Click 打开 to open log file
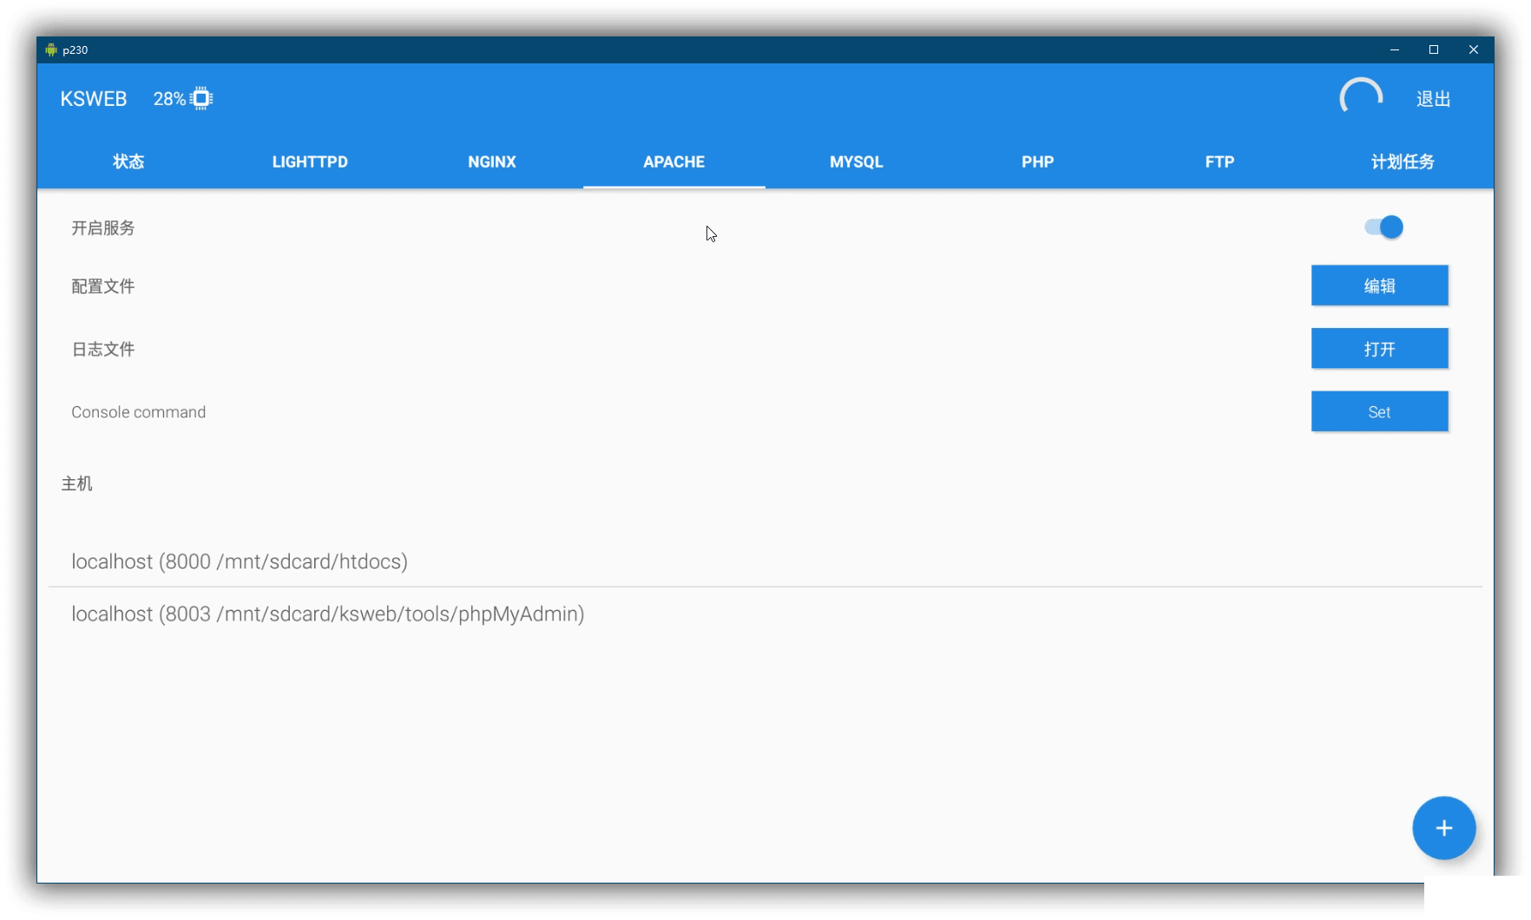 tap(1379, 349)
